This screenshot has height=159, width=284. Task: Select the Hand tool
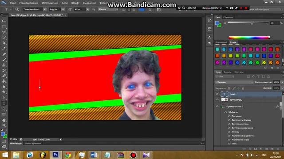4,120
